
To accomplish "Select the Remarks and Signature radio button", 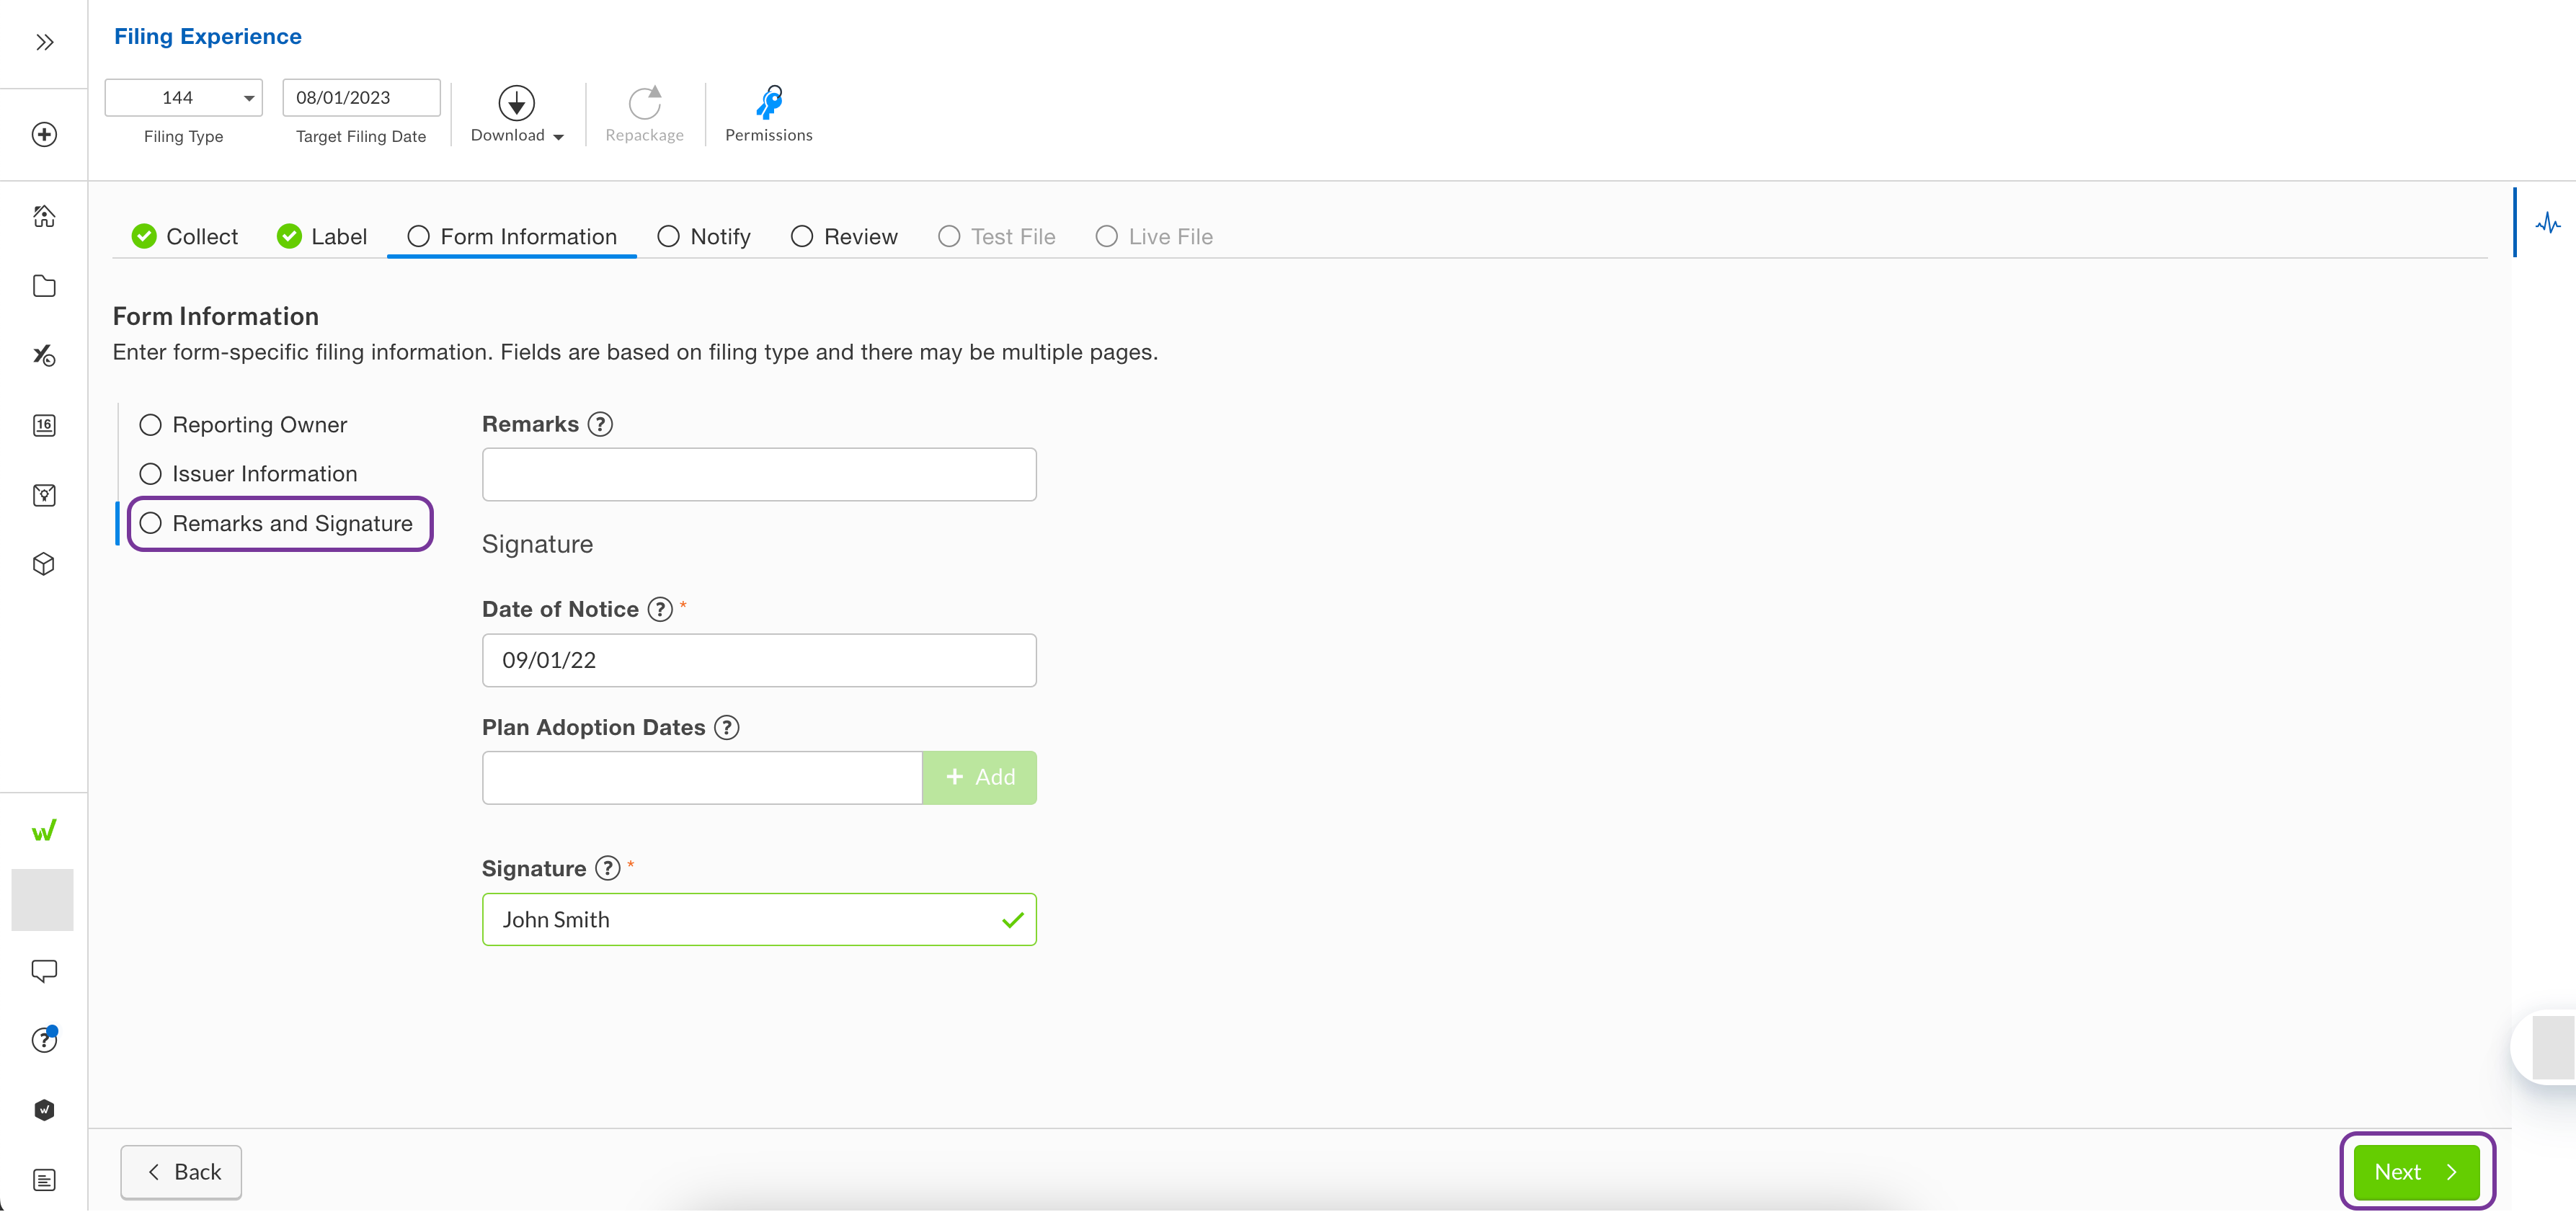I will coord(151,523).
